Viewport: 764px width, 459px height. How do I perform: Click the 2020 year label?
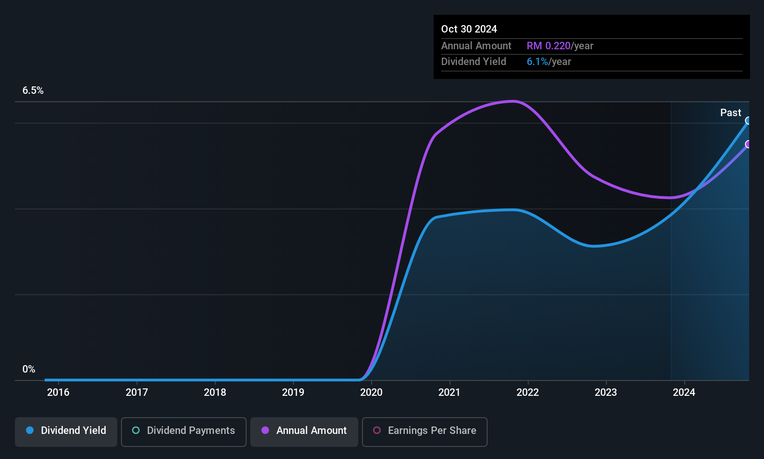[371, 393]
